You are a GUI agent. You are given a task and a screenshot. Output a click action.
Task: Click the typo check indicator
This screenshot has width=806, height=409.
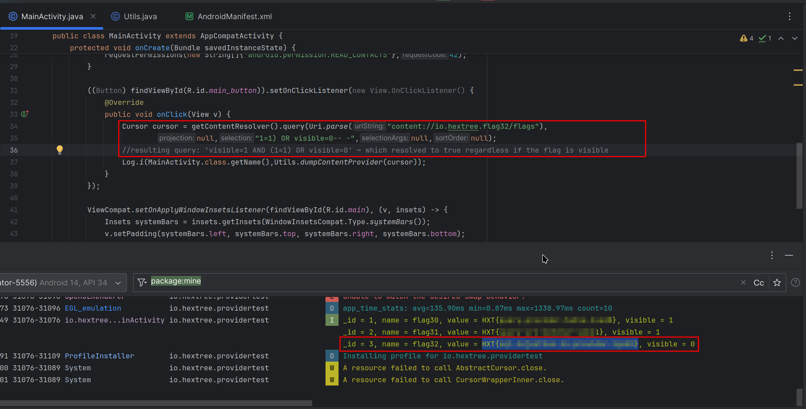[765, 38]
